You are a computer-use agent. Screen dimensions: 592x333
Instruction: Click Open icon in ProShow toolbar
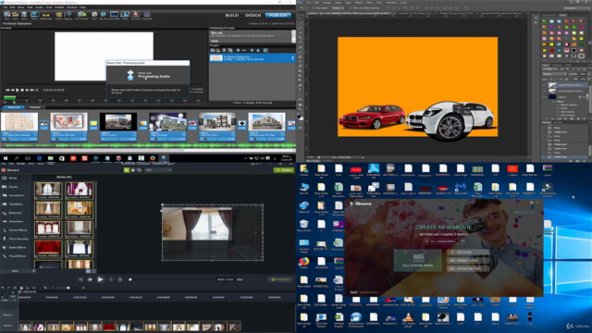point(15,15)
